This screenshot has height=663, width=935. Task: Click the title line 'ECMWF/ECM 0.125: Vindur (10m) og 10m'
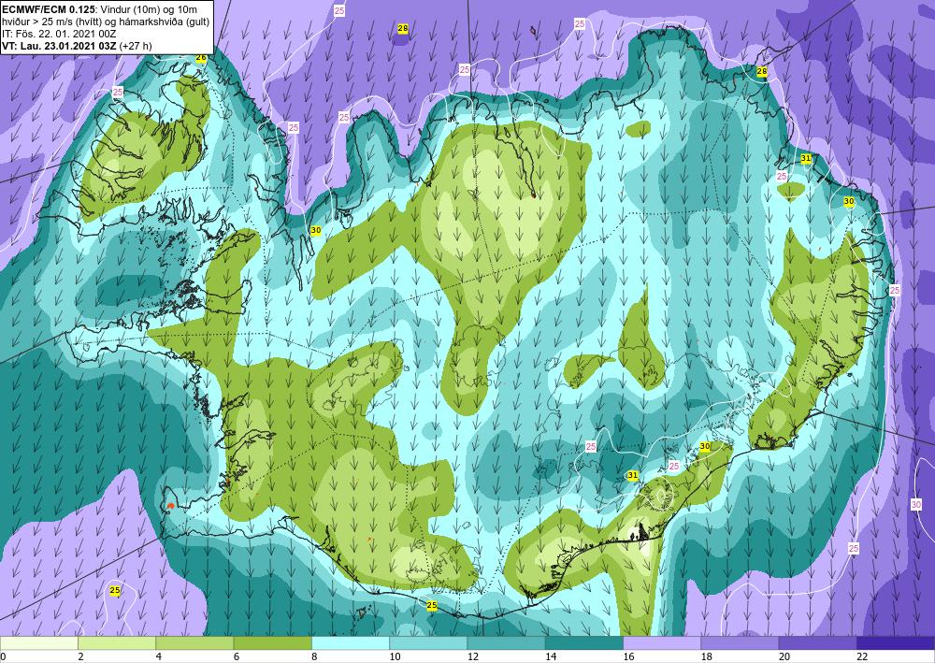[x=100, y=9]
